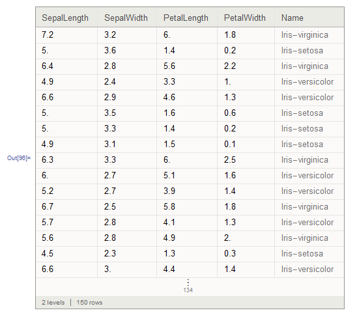The image size is (357, 317).
Task: Click the '2 levels' status text
Action: click(x=53, y=303)
